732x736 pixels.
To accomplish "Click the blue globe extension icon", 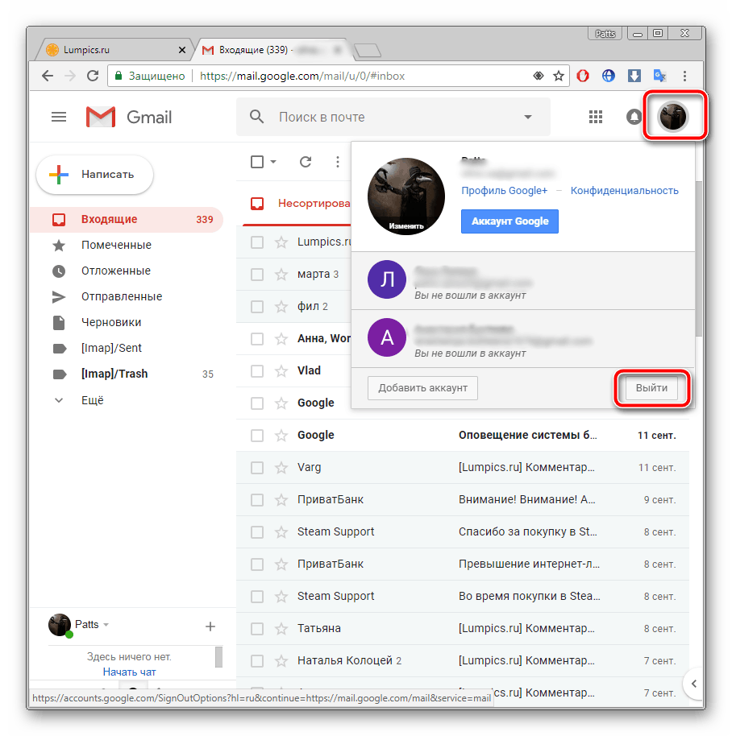I will [609, 76].
